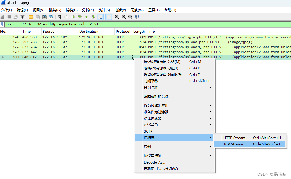Viewport: 291px width, 179px height.
Task: Open a capture file with the folder icon
Action: coord(30,17)
